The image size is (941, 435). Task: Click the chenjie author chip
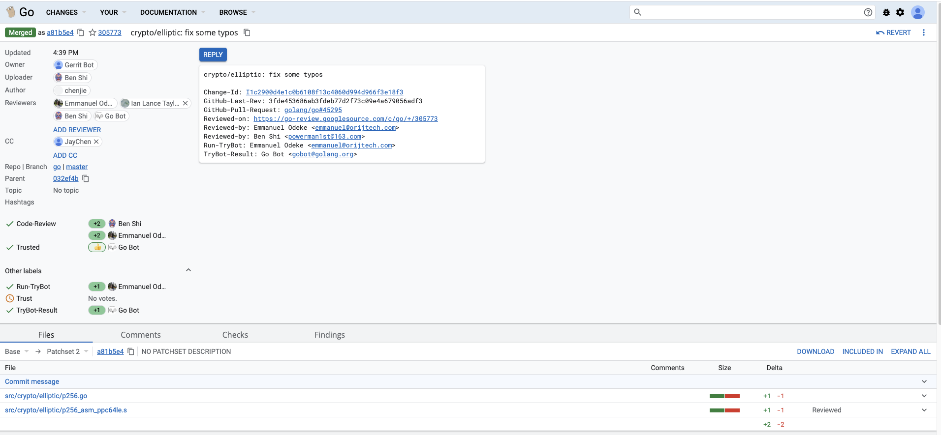(x=72, y=90)
